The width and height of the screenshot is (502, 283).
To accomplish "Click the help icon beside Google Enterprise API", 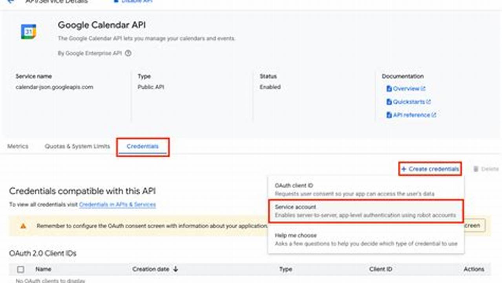I will tap(128, 53).
